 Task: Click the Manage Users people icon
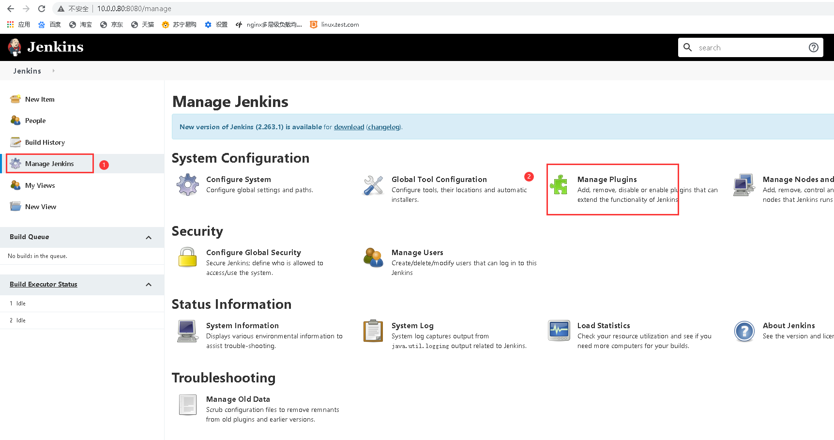(x=373, y=258)
